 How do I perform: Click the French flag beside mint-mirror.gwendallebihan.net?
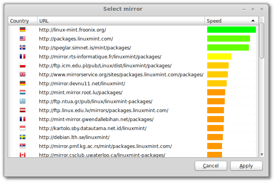[23, 119]
